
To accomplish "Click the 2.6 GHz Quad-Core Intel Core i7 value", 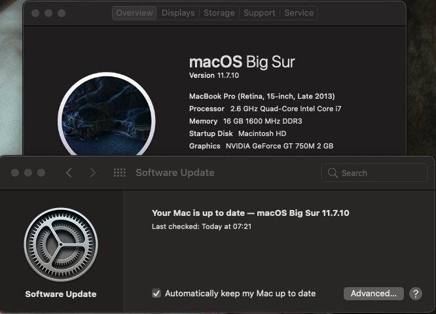I will tap(285, 109).
